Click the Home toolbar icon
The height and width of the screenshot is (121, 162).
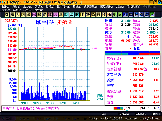[x=147, y=15]
